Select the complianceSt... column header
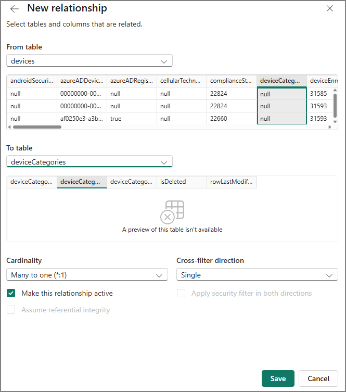346x392 pixels. click(x=232, y=81)
